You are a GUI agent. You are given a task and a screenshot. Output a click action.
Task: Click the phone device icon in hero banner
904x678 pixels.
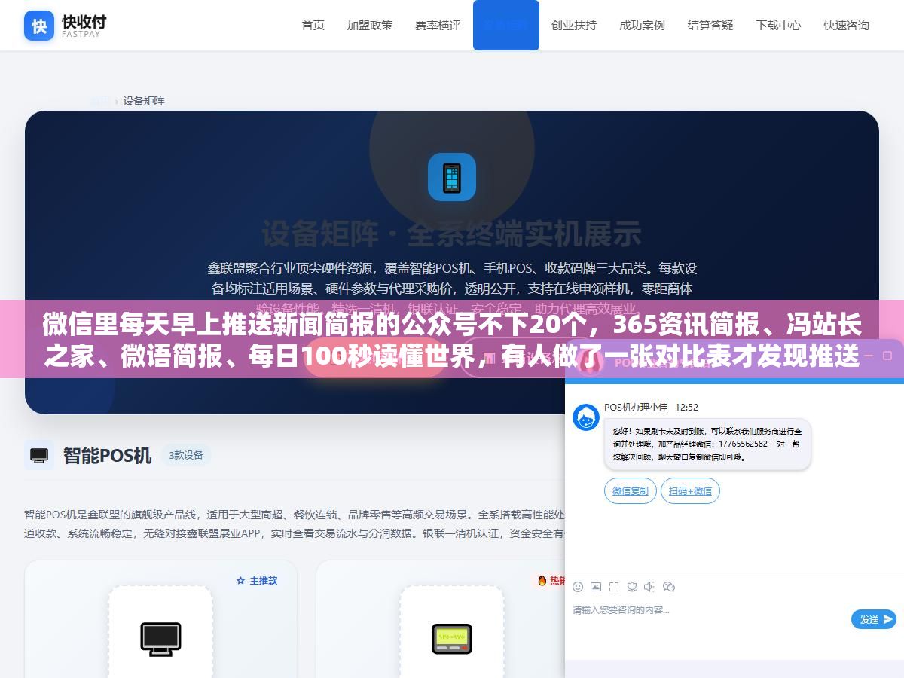click(x=452, y=177)
